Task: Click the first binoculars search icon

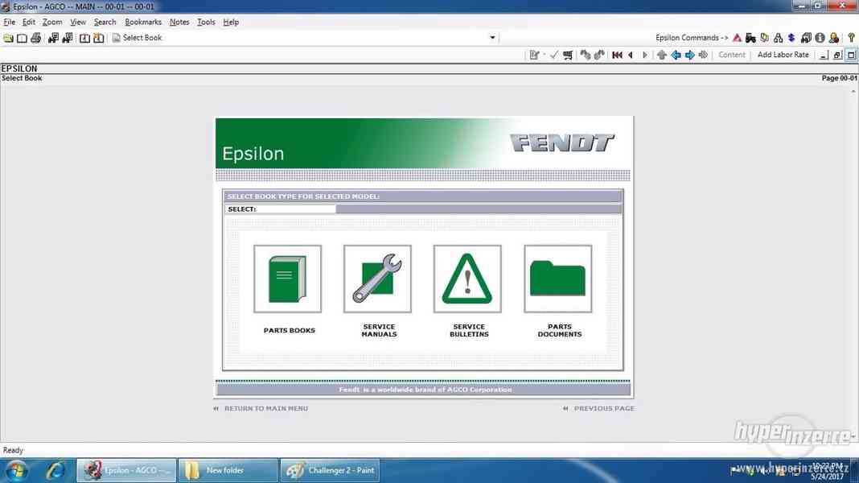Action: [x=53, y=38]
